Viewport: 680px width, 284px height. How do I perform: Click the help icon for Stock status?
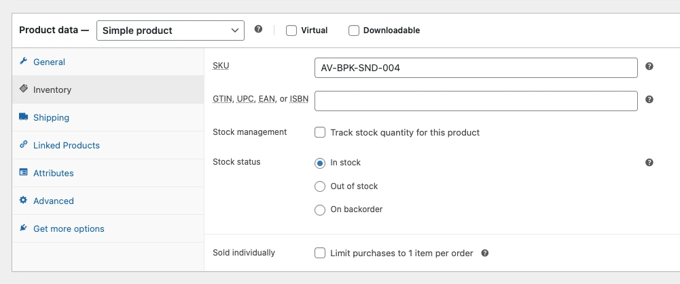(x=649, y=163)
